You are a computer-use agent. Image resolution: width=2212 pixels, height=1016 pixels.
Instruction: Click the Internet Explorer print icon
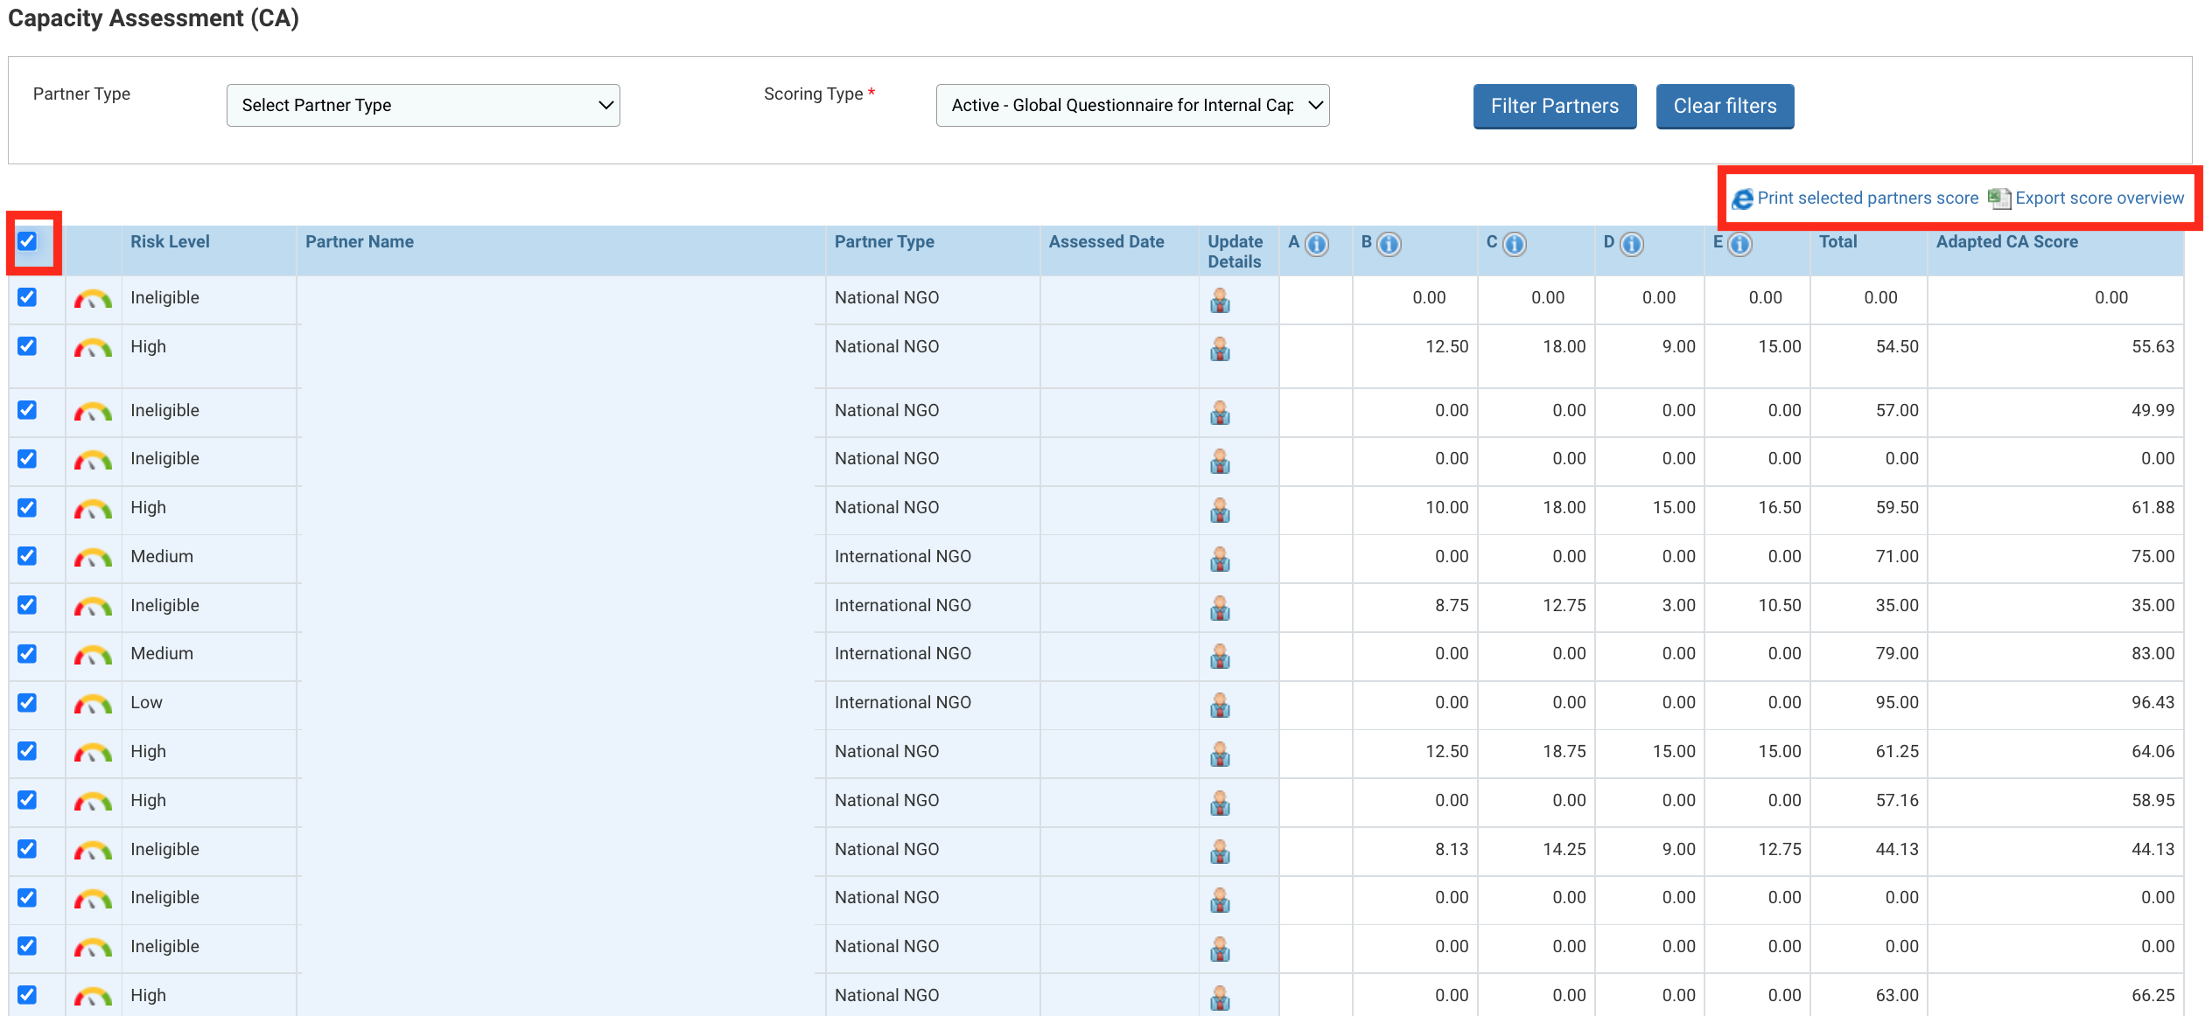point(1742,198)
